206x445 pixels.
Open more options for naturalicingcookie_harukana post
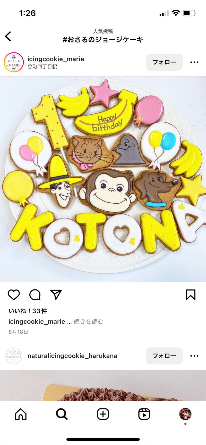tap(194, 356)
